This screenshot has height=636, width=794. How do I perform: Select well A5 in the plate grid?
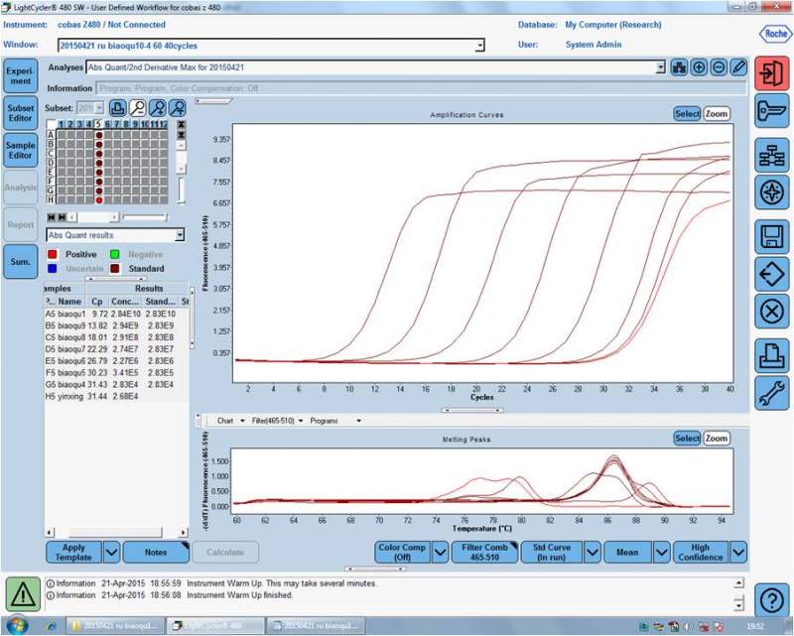pos(99,135)
